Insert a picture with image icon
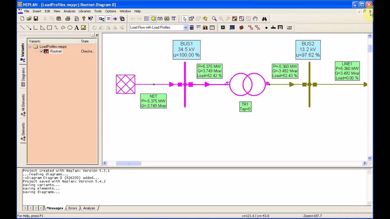This screenshot has height=219, width=390. [83, 27]
